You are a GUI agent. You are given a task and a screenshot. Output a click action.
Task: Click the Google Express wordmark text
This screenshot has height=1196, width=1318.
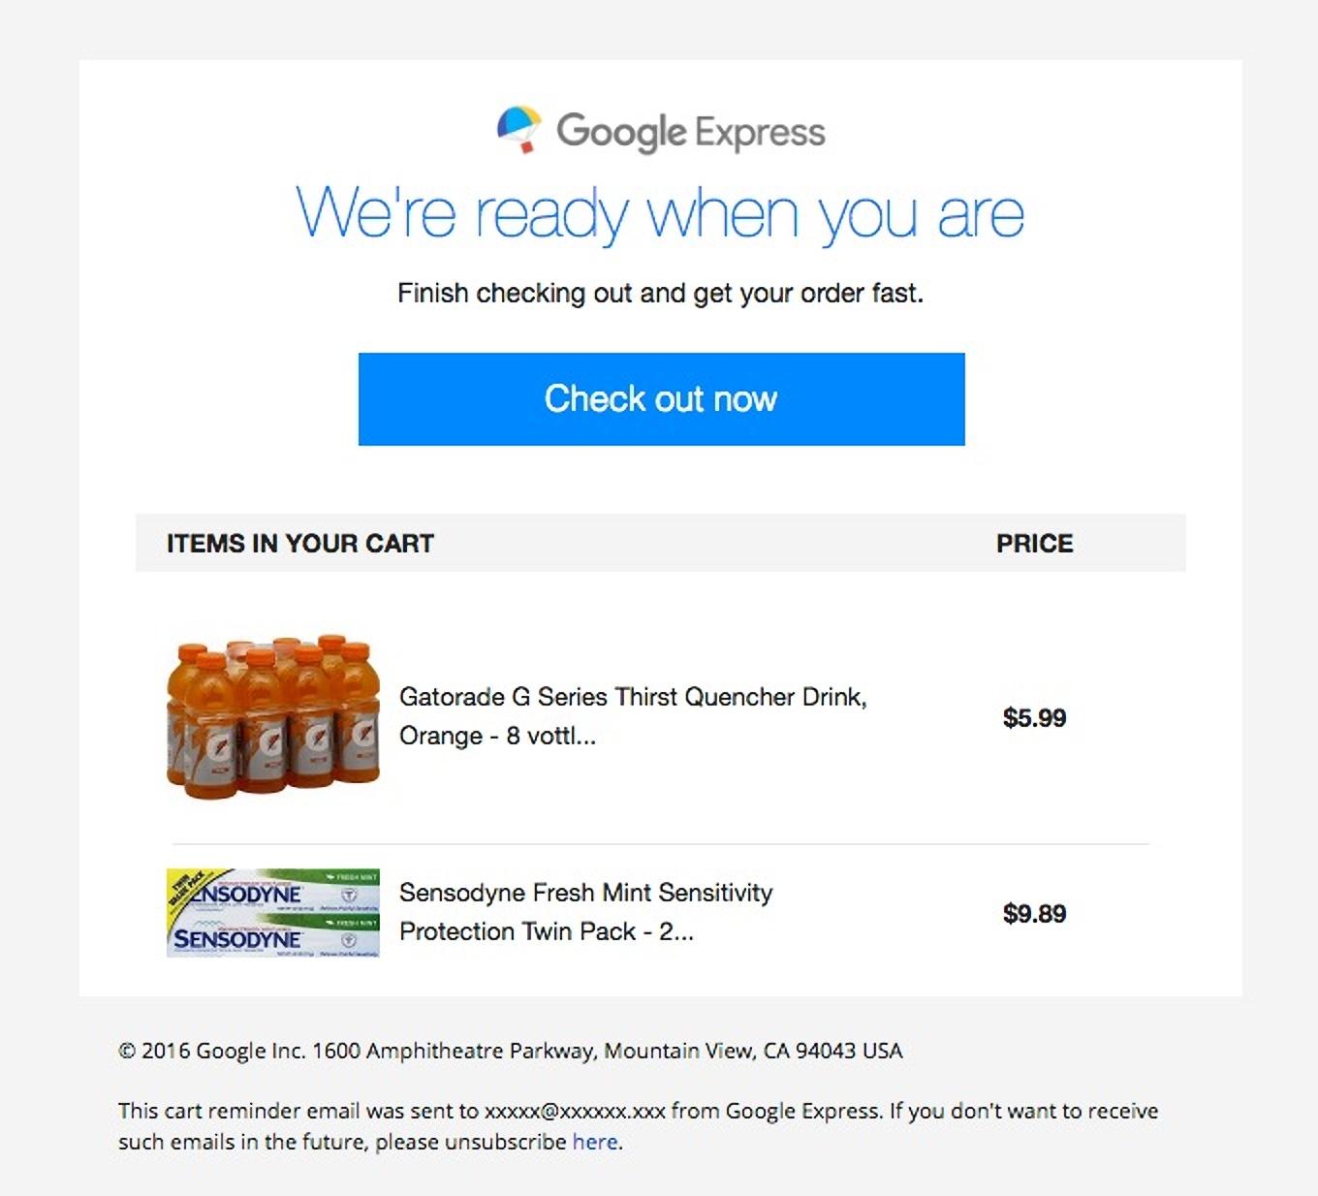[x=689, y=131]
